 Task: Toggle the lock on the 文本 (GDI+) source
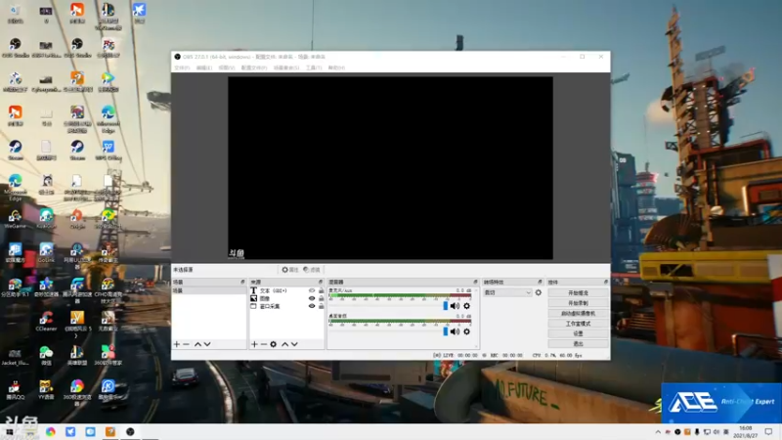[x=322, y=290]
